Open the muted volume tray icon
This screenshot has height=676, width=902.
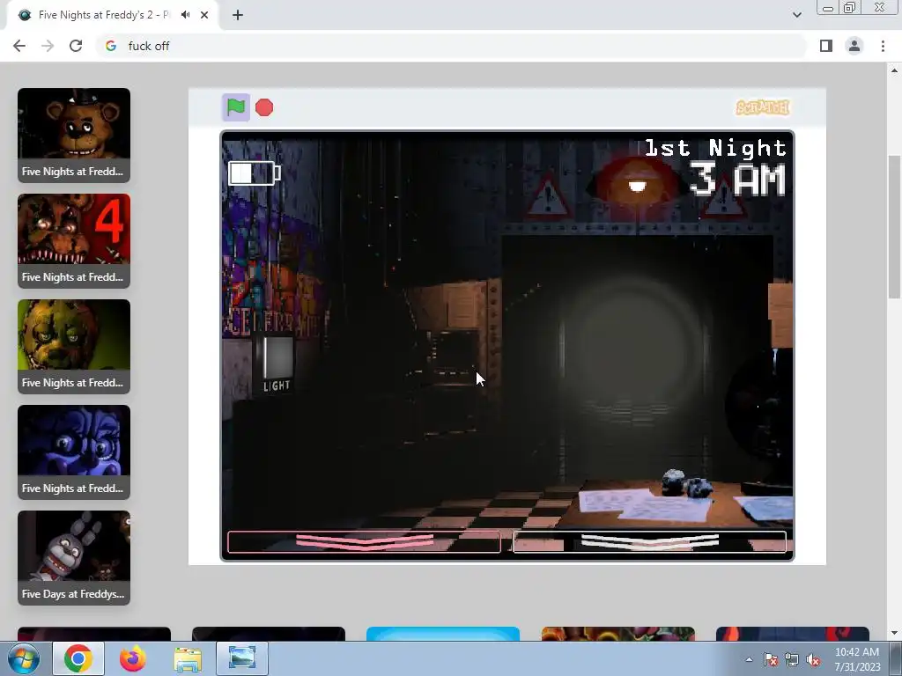tap(813, 659)
